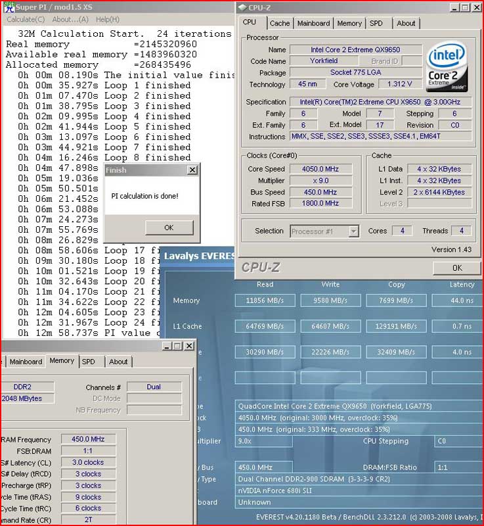Click the CAS Latency value 3.0 clocks
Image resolution: width=484 pixels, height=526 pixels.
tap(88, 462)
